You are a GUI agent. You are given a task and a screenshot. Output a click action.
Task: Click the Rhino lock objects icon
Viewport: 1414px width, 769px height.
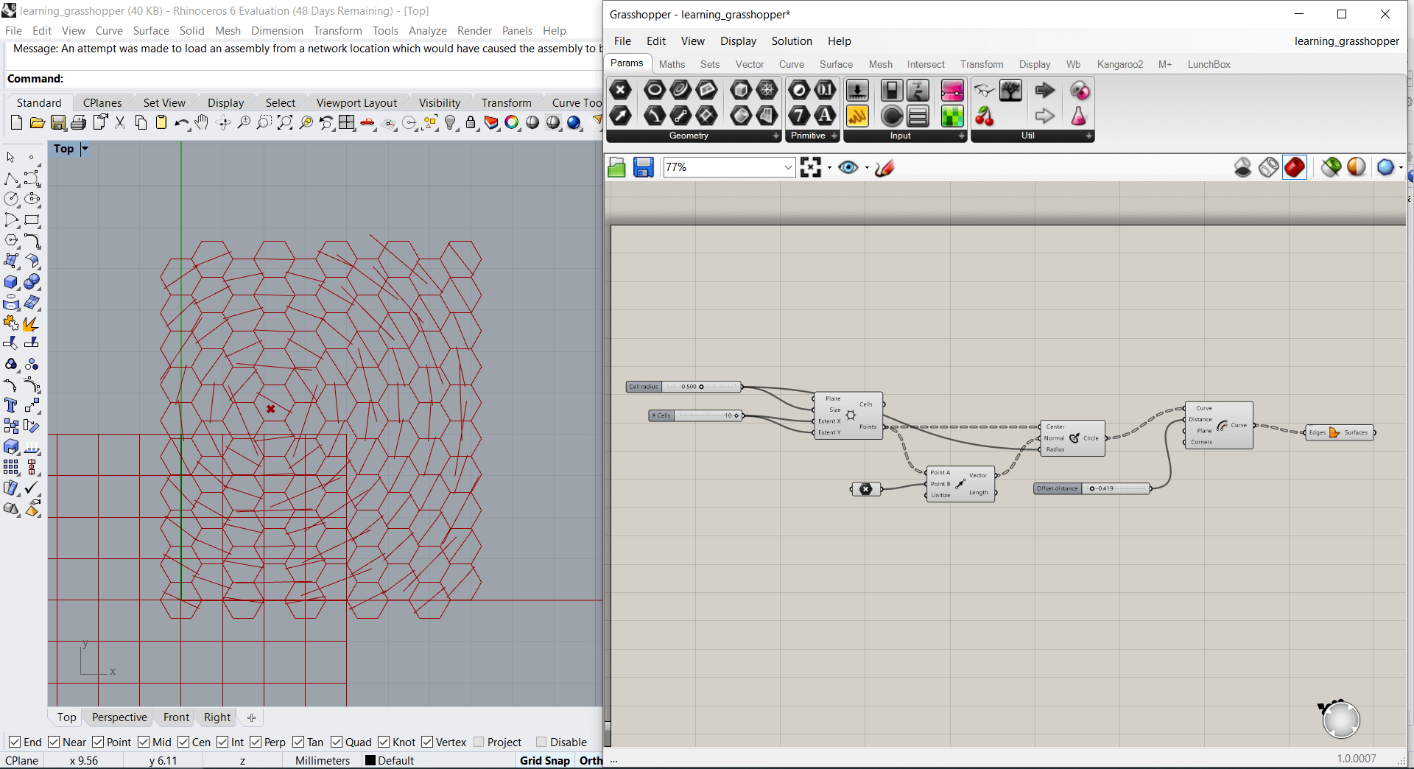[x=471, y=123]
